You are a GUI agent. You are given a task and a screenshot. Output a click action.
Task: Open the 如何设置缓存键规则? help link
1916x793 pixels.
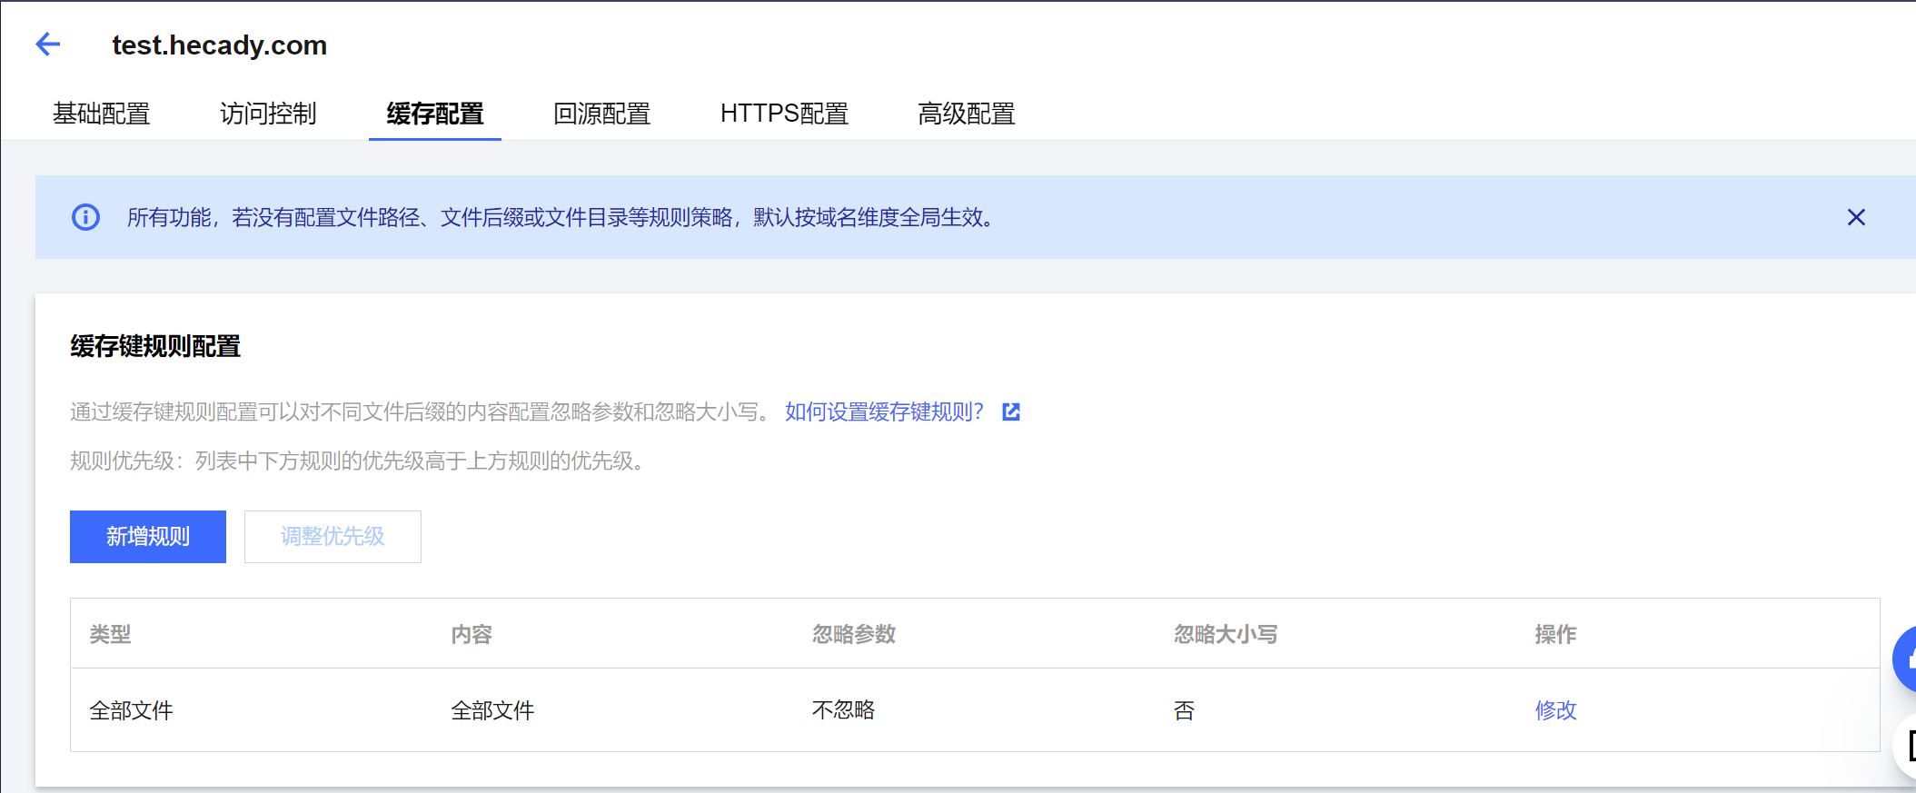(884, 412)
